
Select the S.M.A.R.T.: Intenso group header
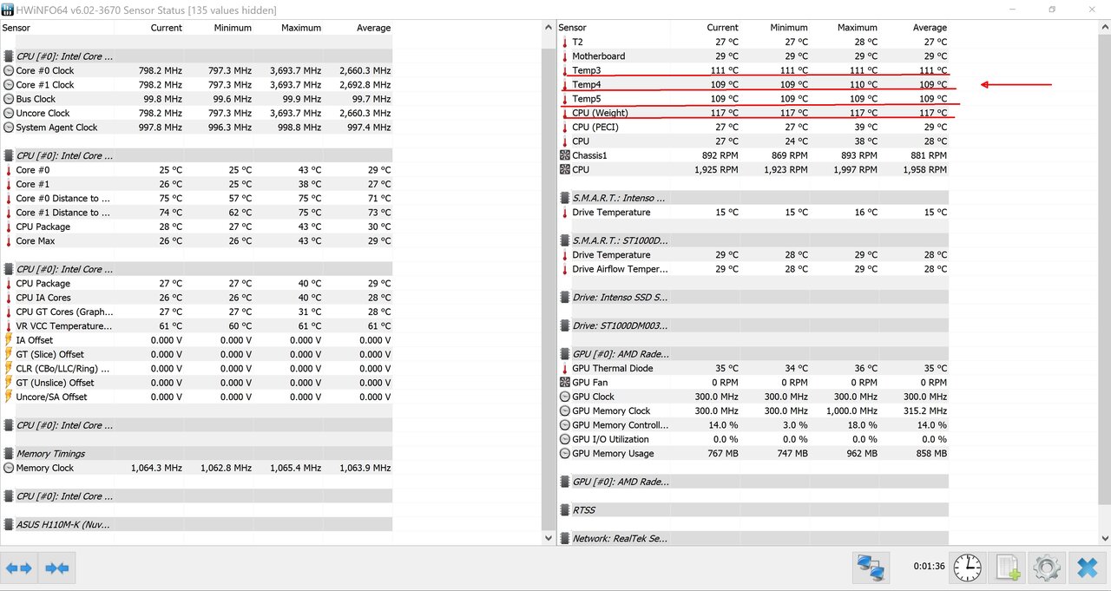pyautogui.click(x=753, y=198)
